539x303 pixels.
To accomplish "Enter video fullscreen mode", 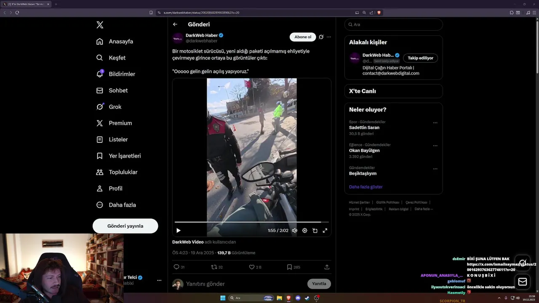I will click(325, 231).
